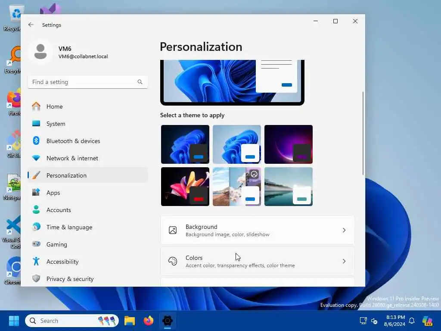The height and width of the screenshot is (331, 441).
Task: Click VM6@collabnet.local account email
Action: [x=83, y=56]
